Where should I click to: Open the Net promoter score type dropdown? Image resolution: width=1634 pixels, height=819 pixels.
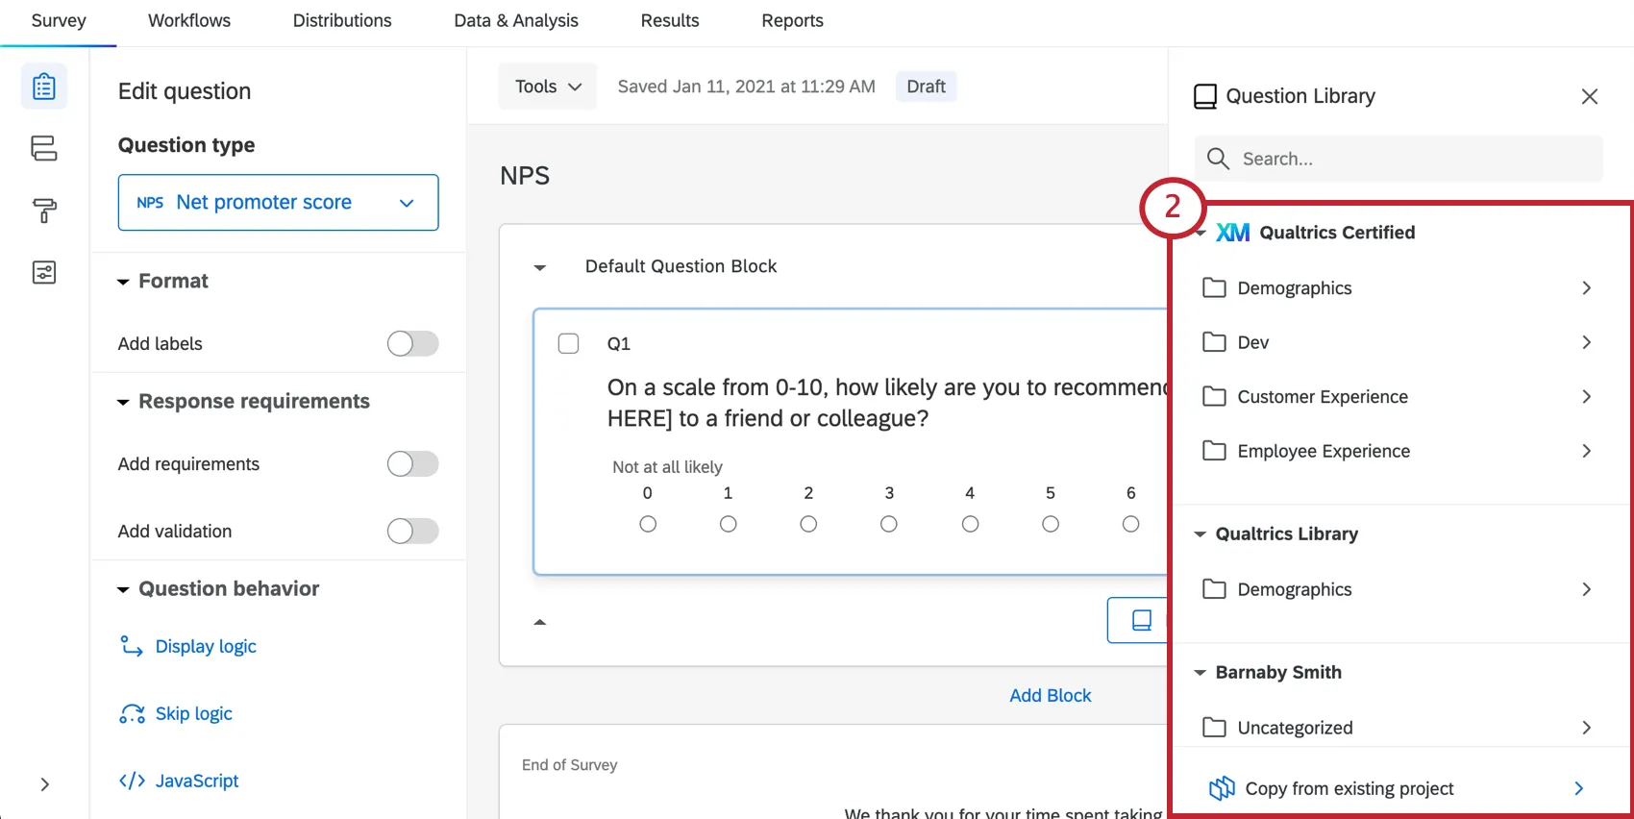[278, 202]
